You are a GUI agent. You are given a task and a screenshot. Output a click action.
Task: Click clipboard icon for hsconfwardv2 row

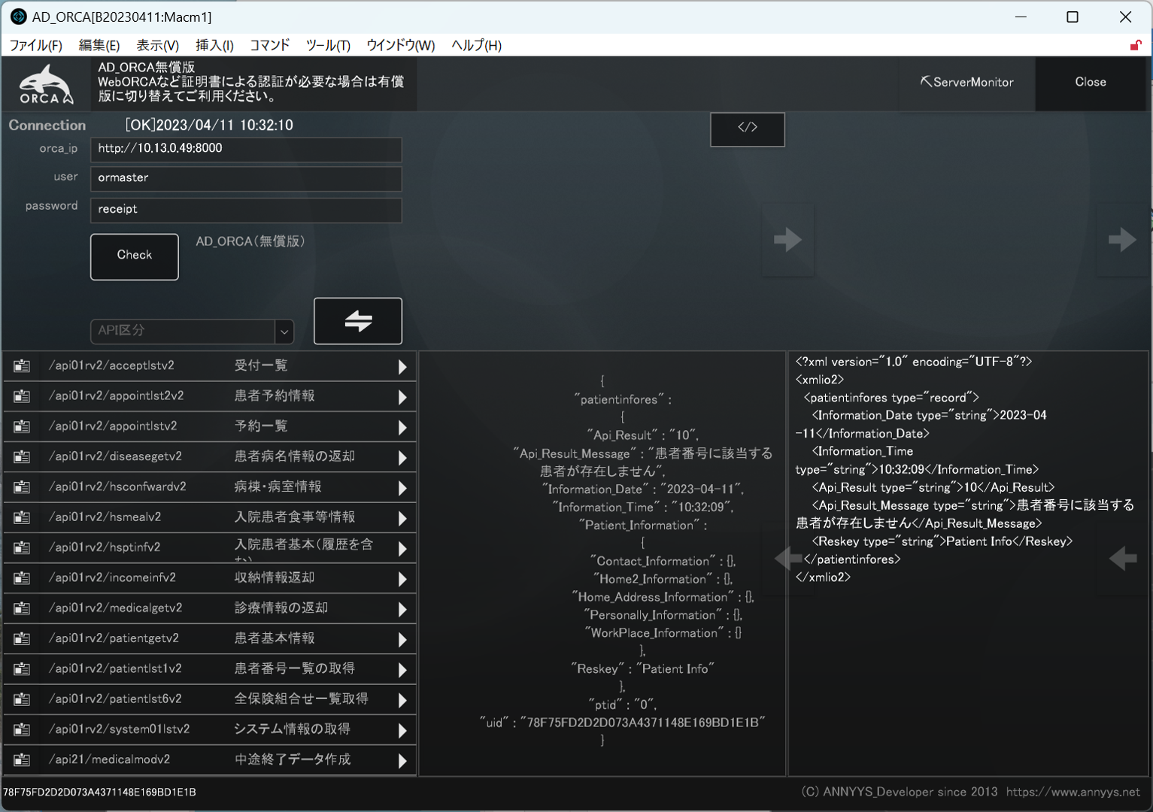tap(22, 487)
